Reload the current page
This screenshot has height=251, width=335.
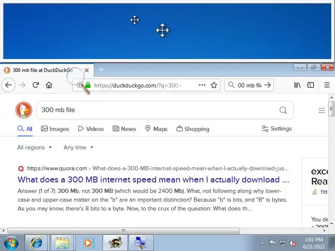coord(36,85)
